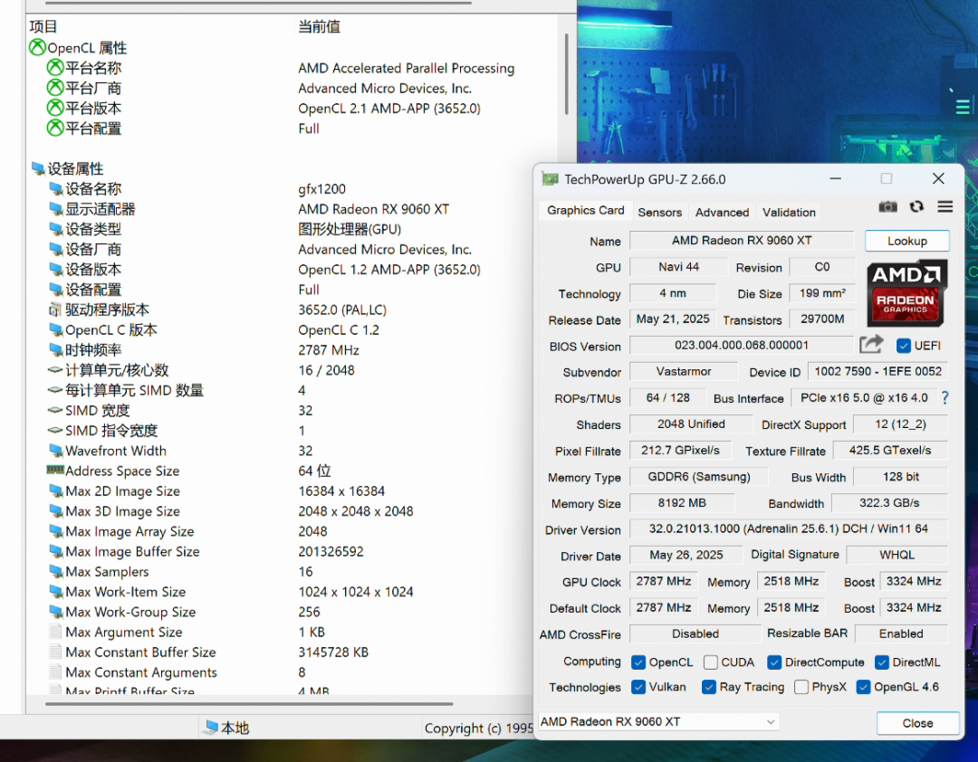The width and height of the screenshot is (978, 762).
Task: Uncheck the Vulkan checkbox
Action: (638, 687)
